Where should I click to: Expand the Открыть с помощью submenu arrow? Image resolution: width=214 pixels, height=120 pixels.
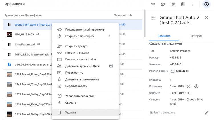click(x=110, y=36)
